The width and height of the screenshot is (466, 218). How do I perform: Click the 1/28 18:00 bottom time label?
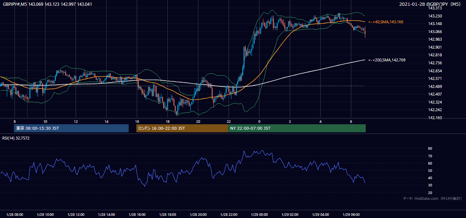pos(168,215)
